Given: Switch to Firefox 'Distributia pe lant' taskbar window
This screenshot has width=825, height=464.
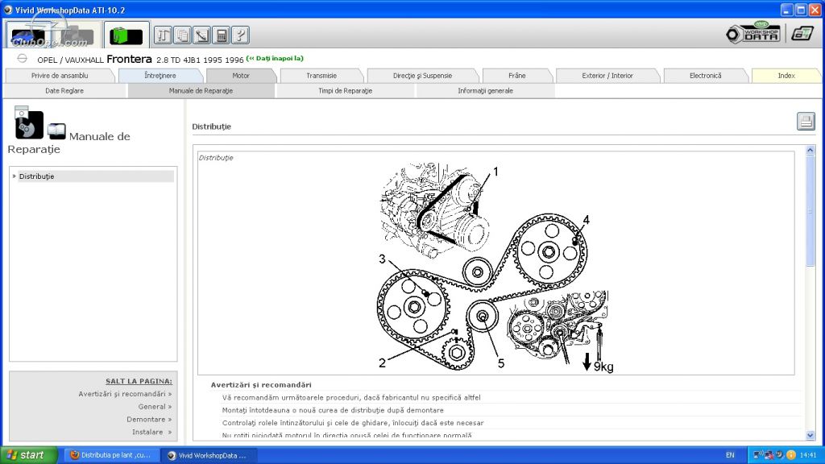Looking at the screenshot, I should point(110,455).
